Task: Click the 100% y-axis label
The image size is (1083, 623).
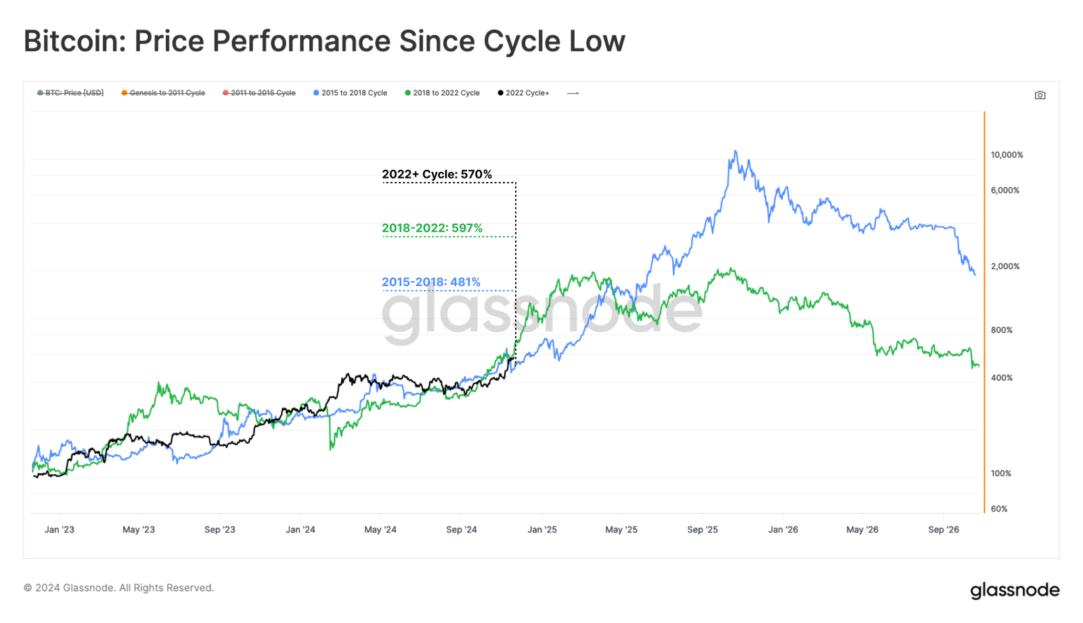Action: point(1000,474)
